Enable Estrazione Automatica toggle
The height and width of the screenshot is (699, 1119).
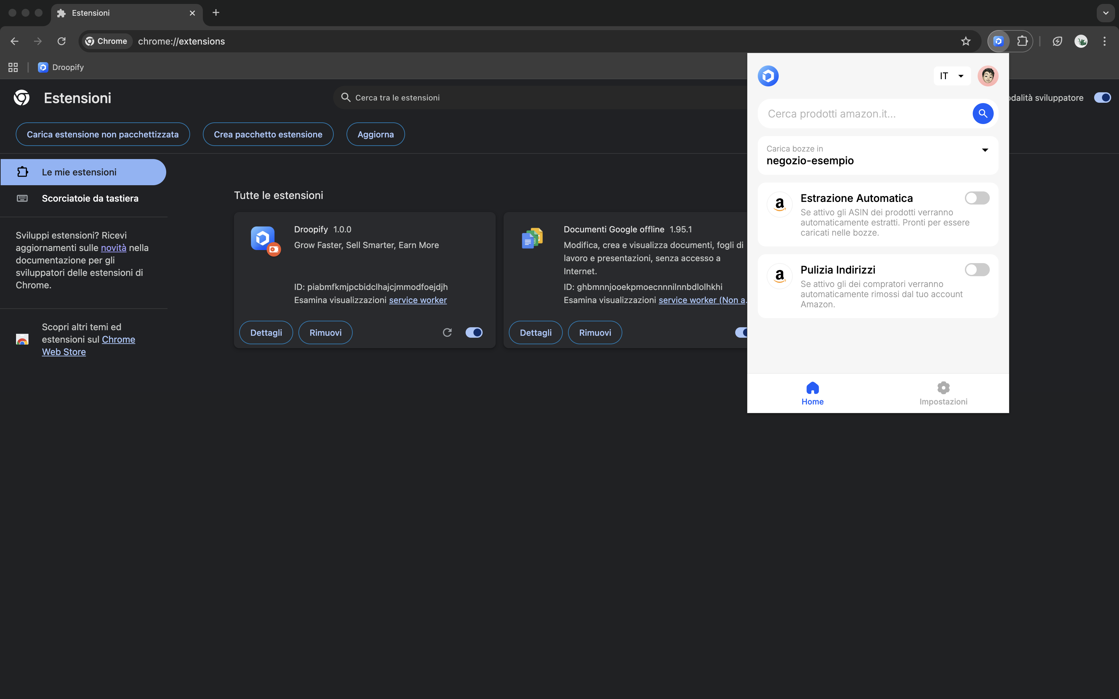point(977,198)
